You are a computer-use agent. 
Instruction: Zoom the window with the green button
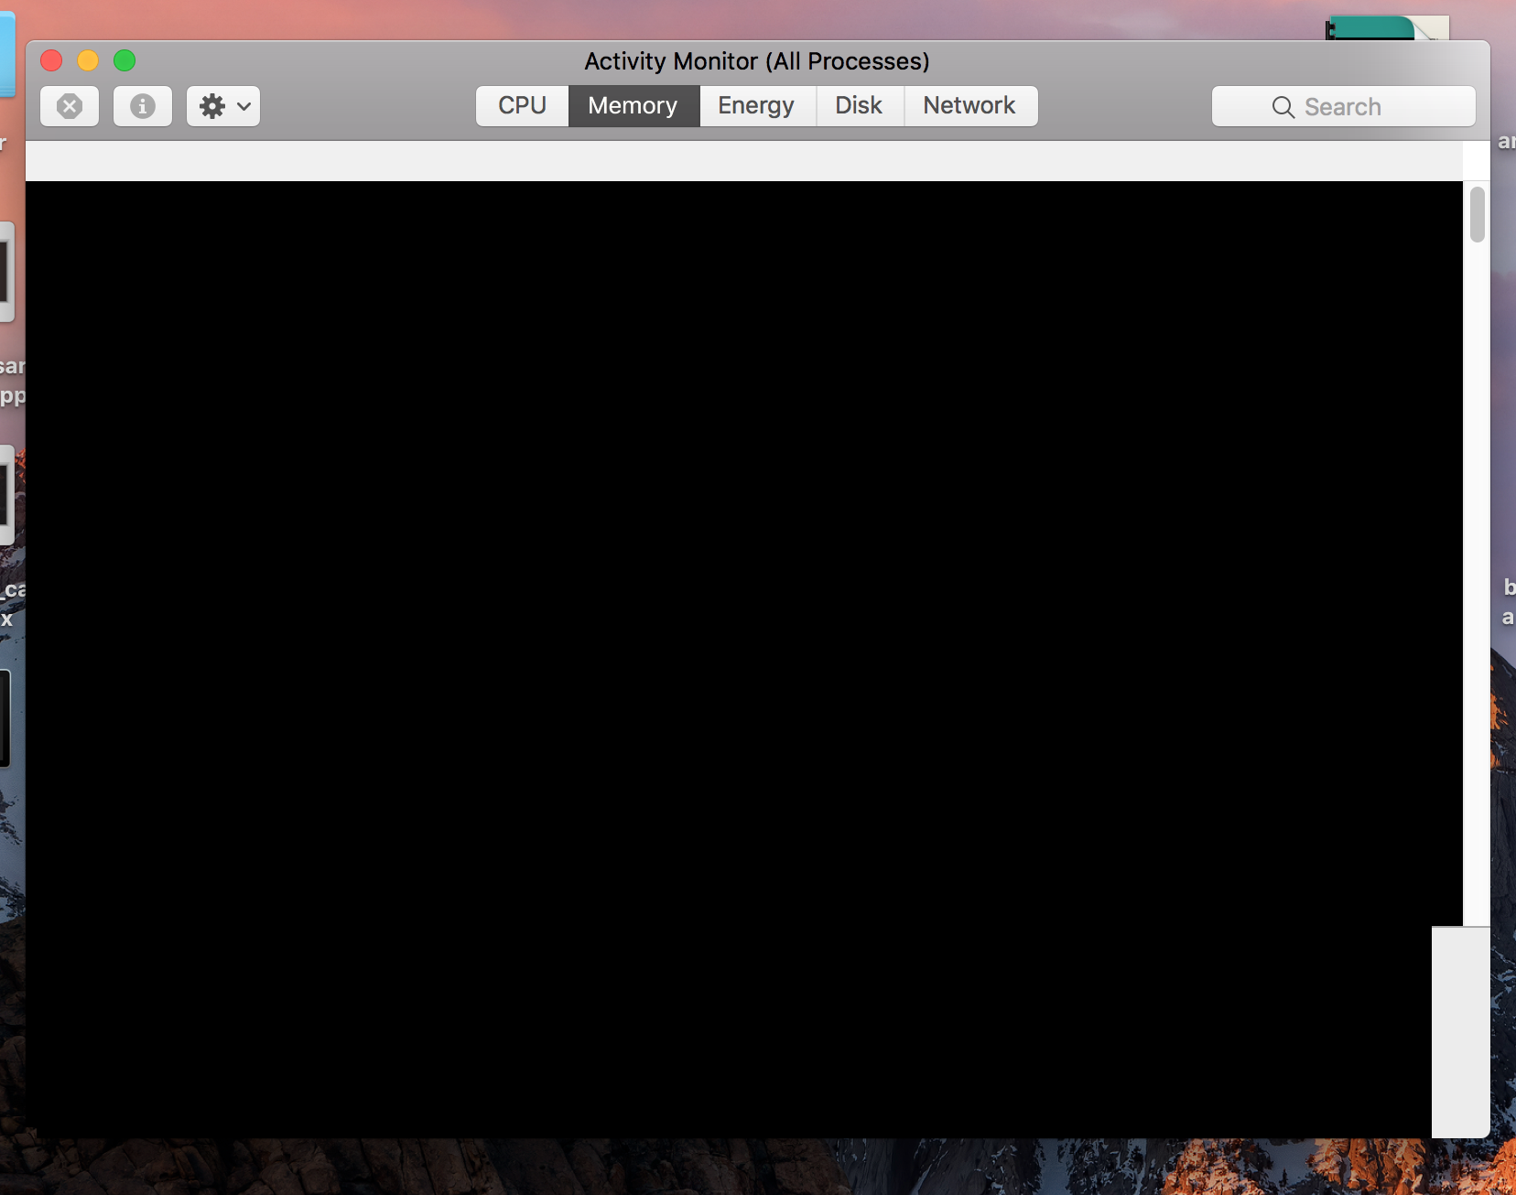(x=125, y=60)
